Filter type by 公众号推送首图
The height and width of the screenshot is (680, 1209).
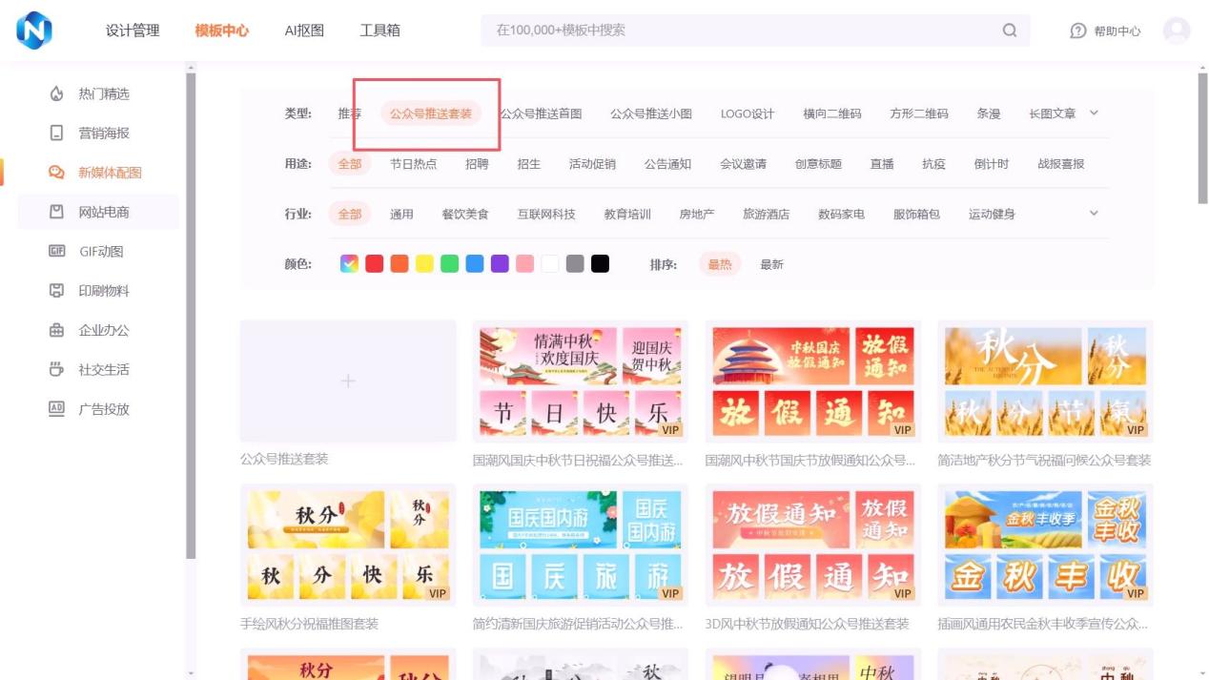coord(541,113)
